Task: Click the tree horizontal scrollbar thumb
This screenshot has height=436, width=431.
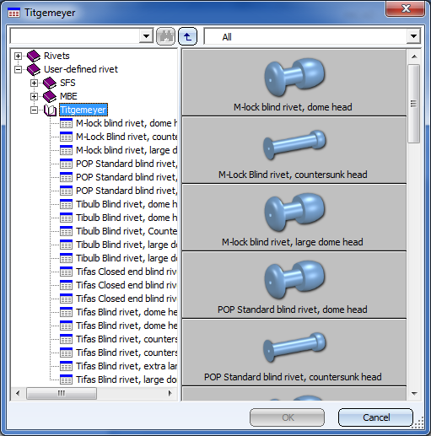Action: click(62, 393)
